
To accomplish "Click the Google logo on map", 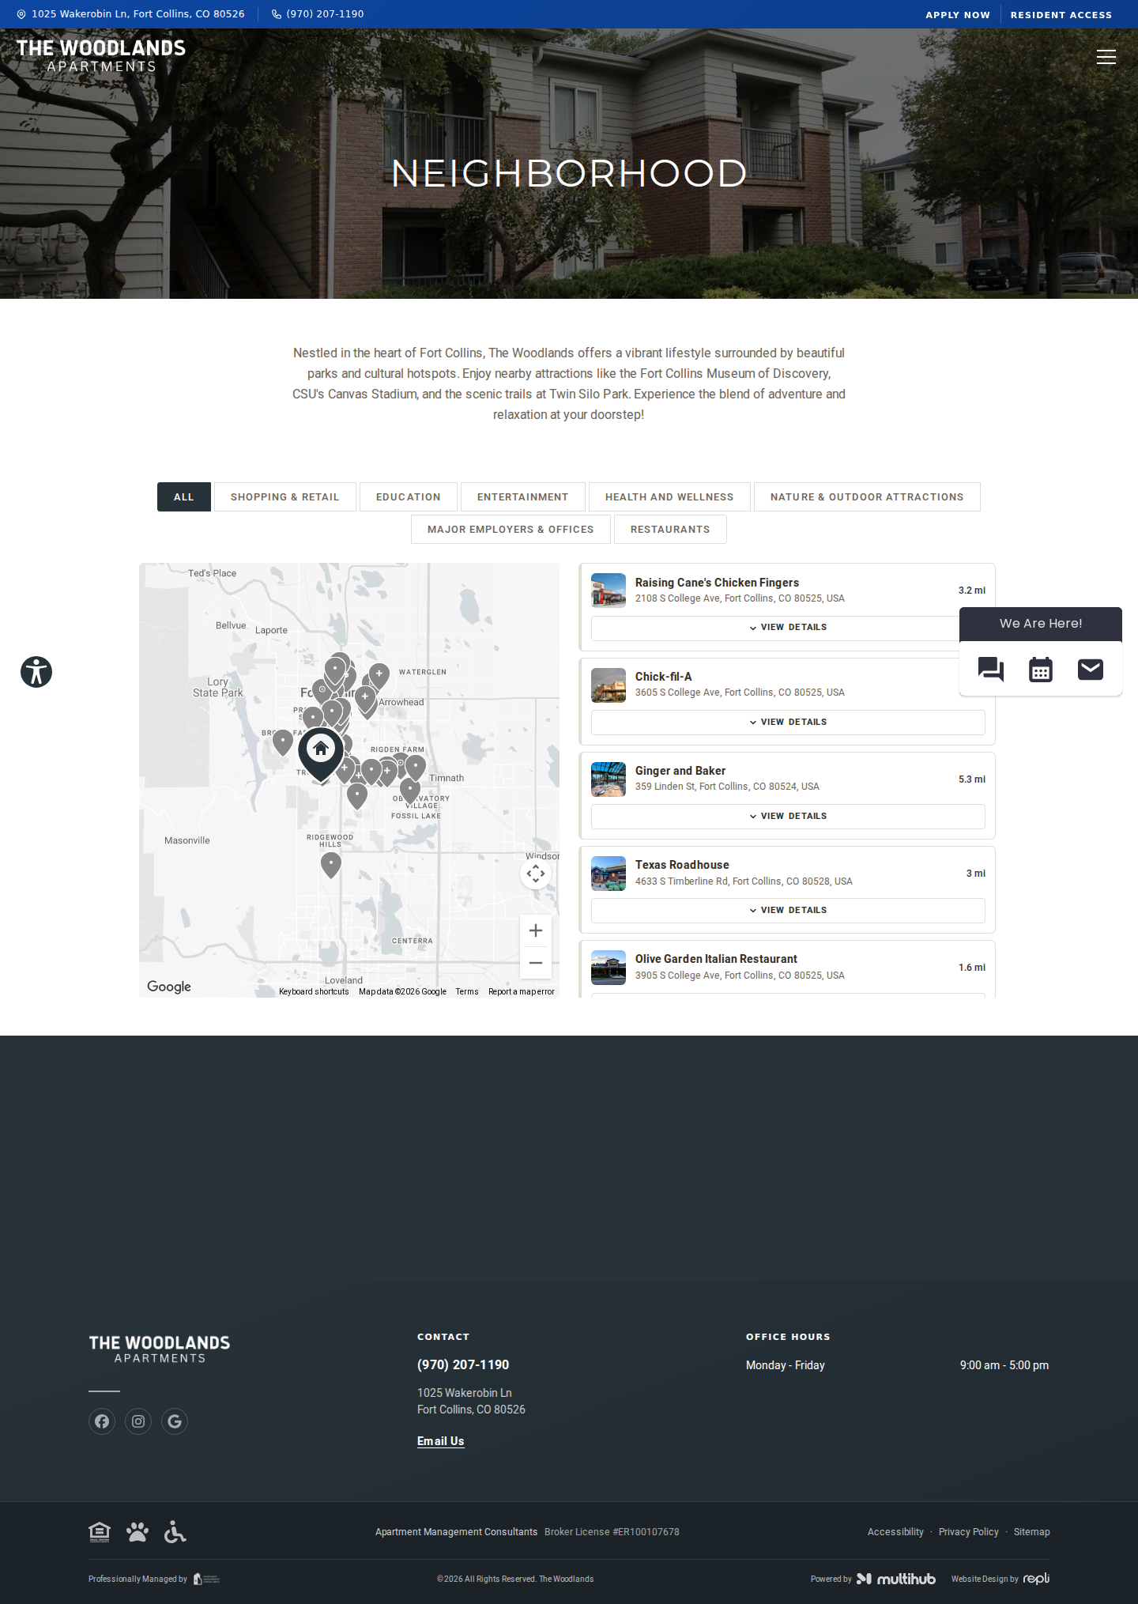I will pyautogui.click(x=169, y=987).
